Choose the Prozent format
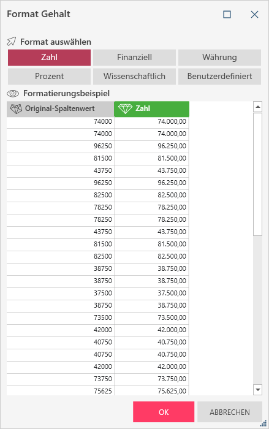 pyautogui.click(x=49, y=77)
